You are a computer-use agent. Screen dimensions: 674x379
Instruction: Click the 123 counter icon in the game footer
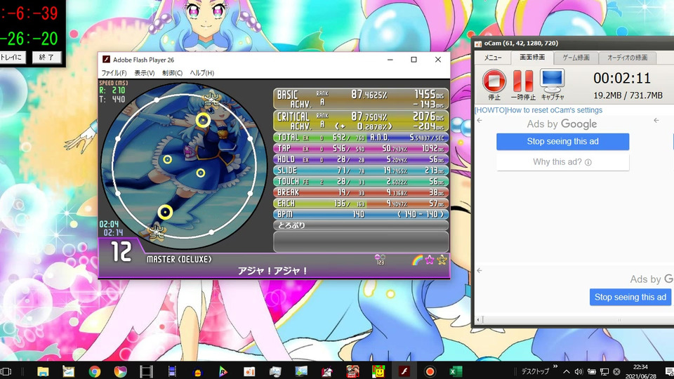(x=380, y=260)
